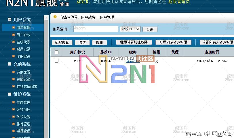
Task: Click the icon beside 游戏管理 menu entry
Action: (14, 102)
